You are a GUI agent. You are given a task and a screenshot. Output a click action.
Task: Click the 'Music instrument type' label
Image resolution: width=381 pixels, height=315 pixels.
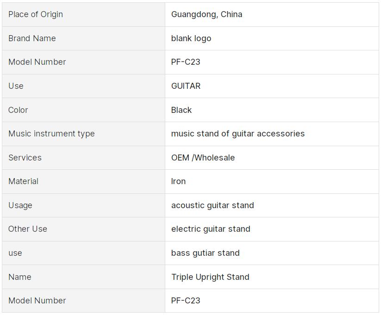(x=51, y=134)
